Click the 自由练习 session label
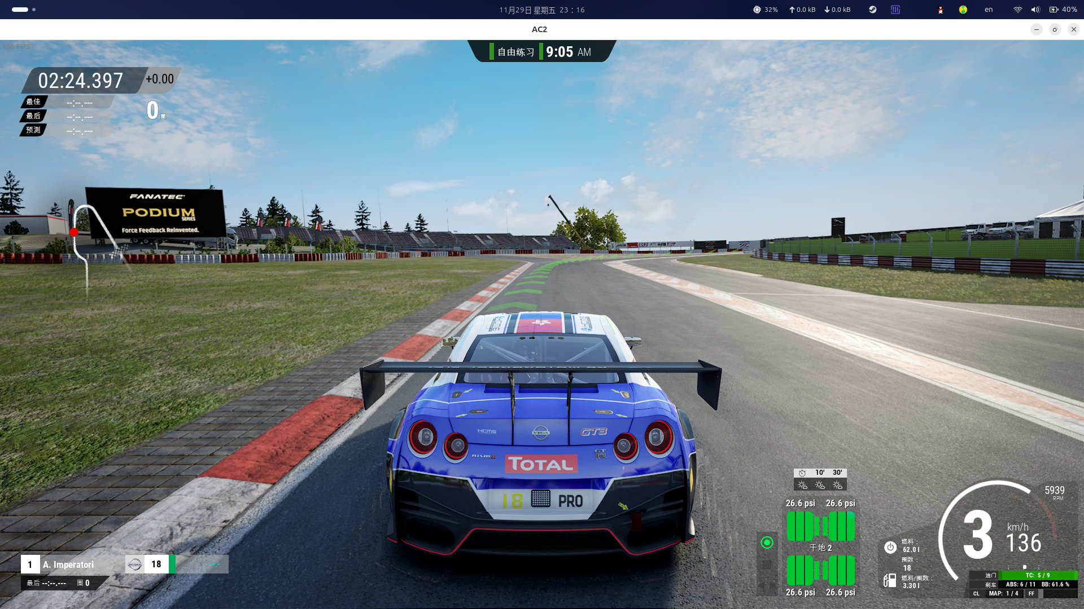 [x=515, y=52]
